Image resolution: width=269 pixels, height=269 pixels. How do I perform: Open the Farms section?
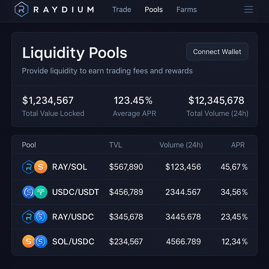(187, 9)
